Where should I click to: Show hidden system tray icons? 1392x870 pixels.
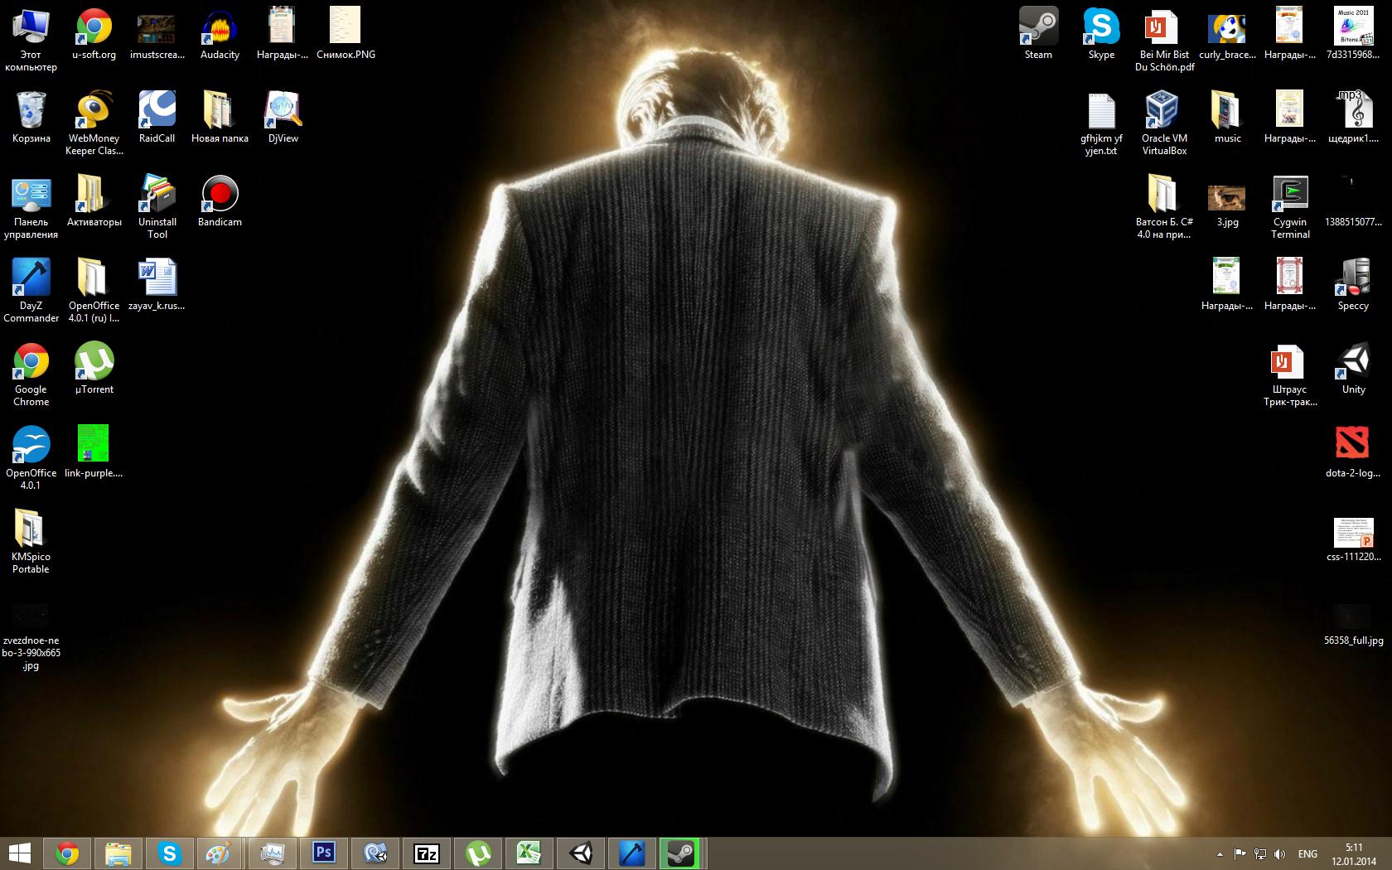click(x=1220, y=853)
